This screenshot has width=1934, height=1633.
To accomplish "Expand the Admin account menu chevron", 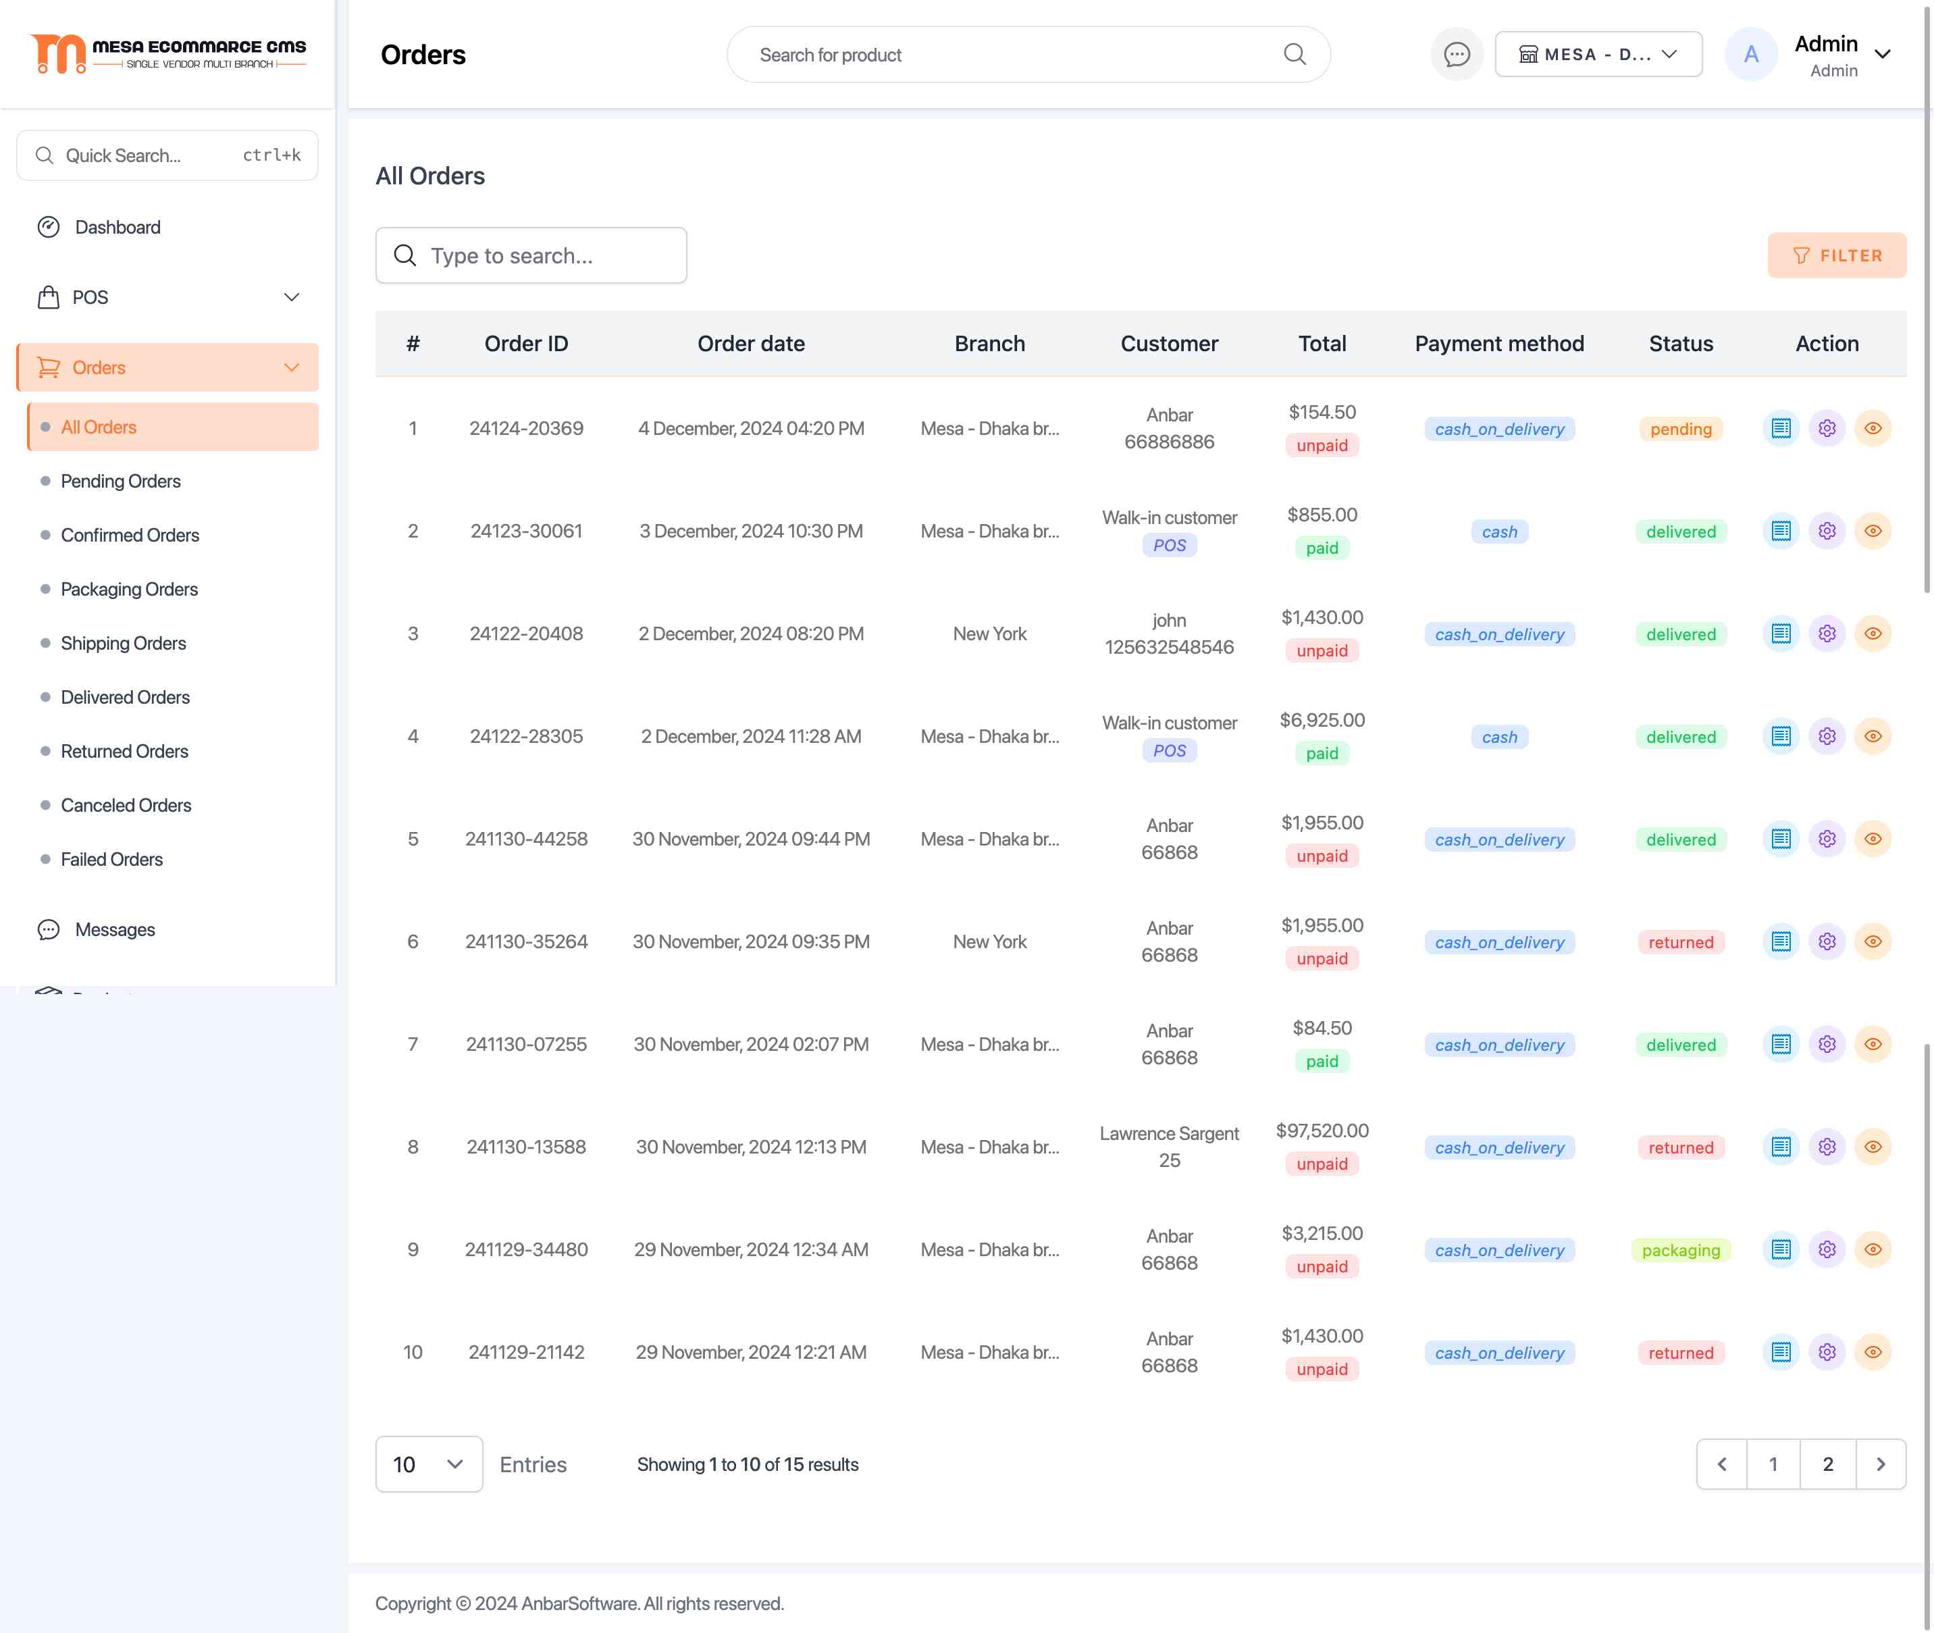I will (x=1882, y=55).
